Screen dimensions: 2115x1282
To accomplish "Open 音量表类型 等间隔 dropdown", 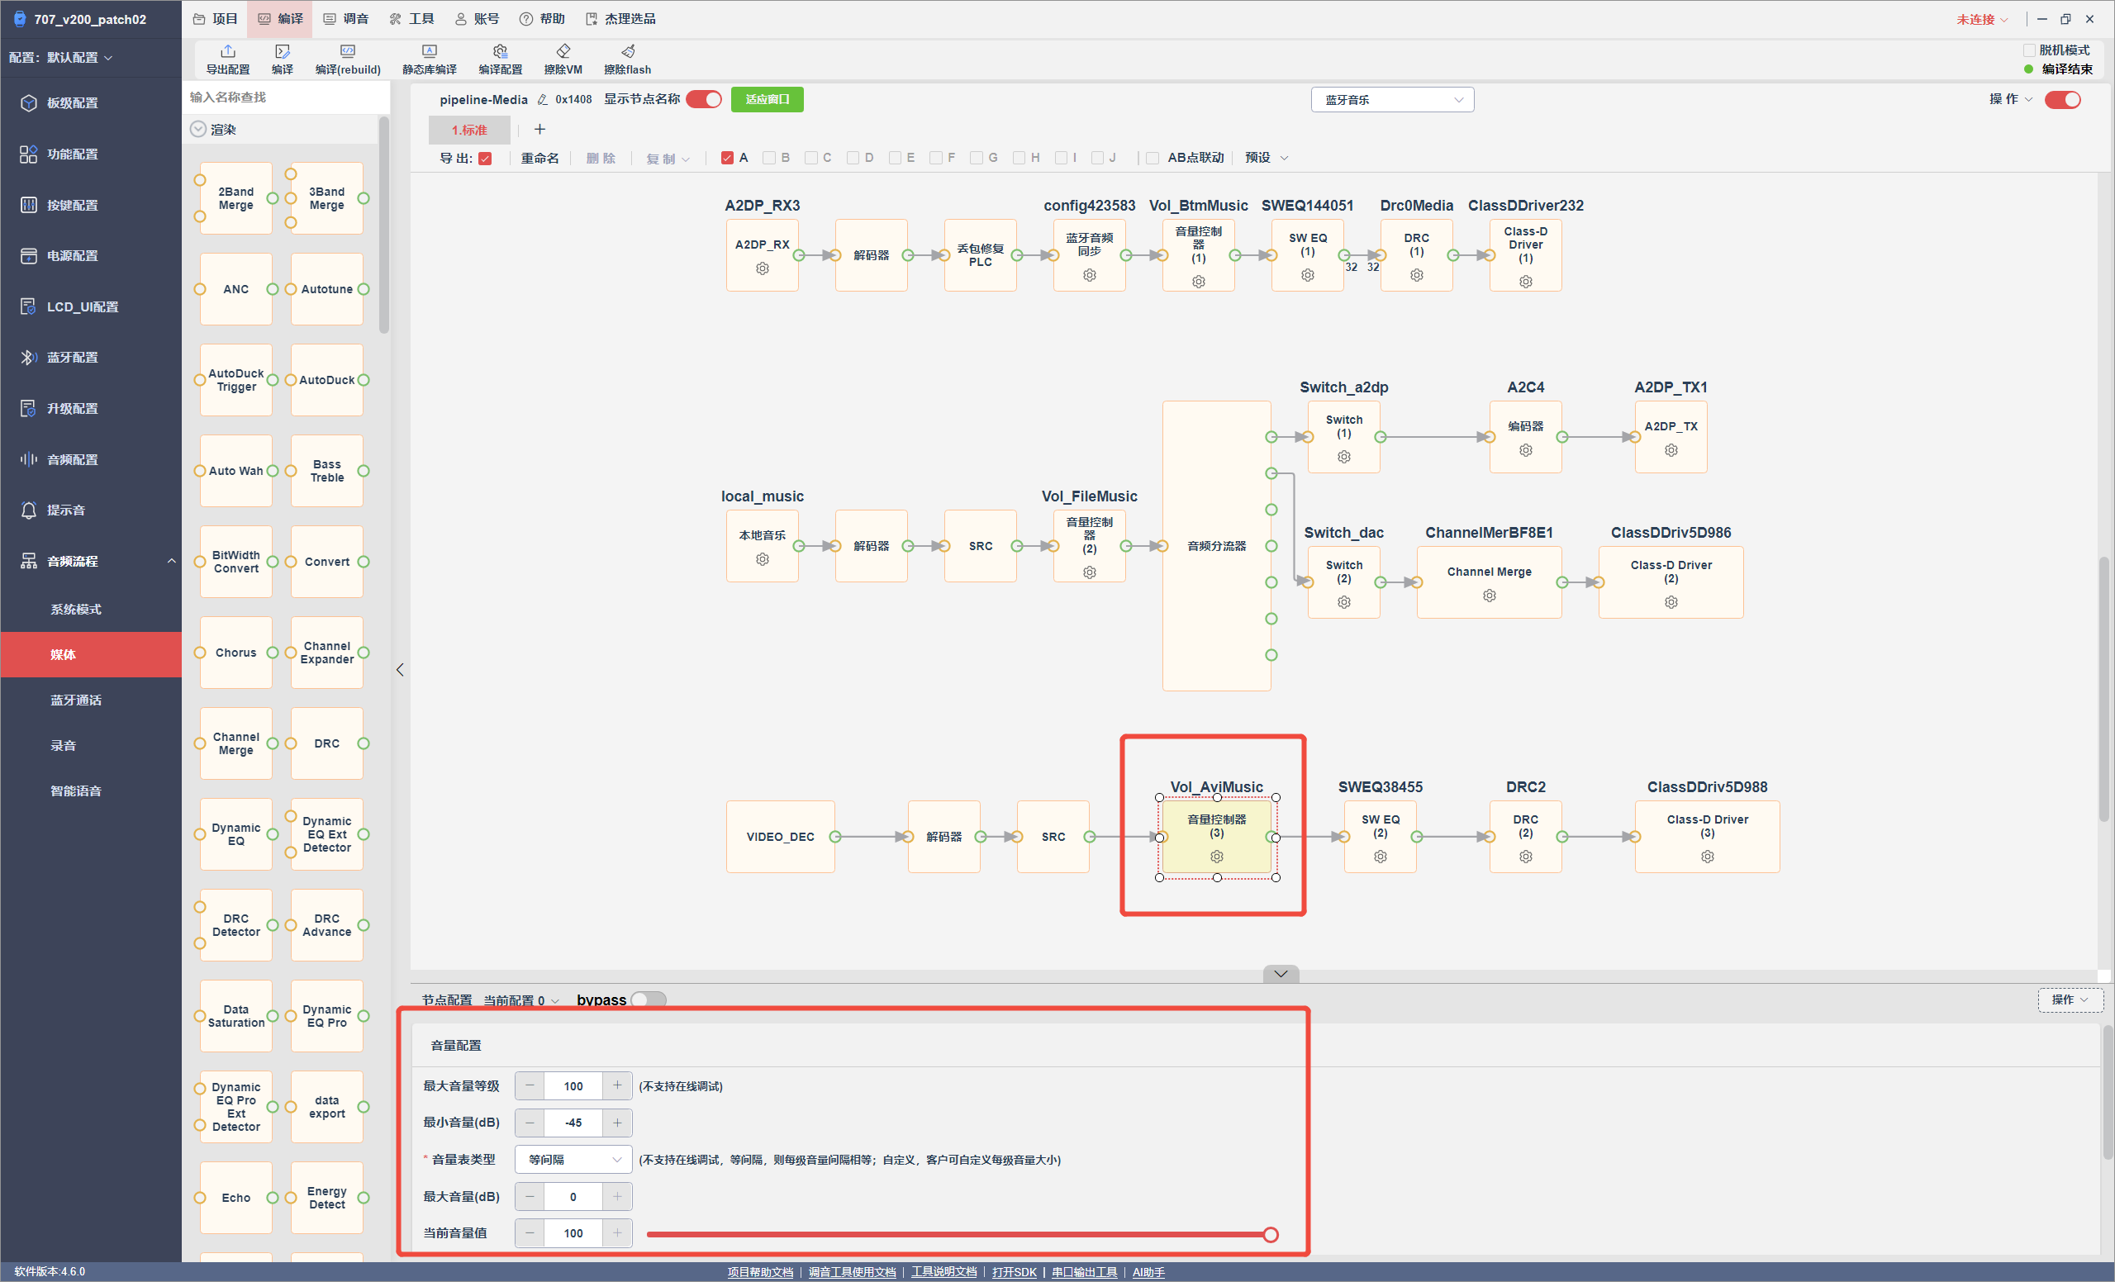I will 573,1159.
